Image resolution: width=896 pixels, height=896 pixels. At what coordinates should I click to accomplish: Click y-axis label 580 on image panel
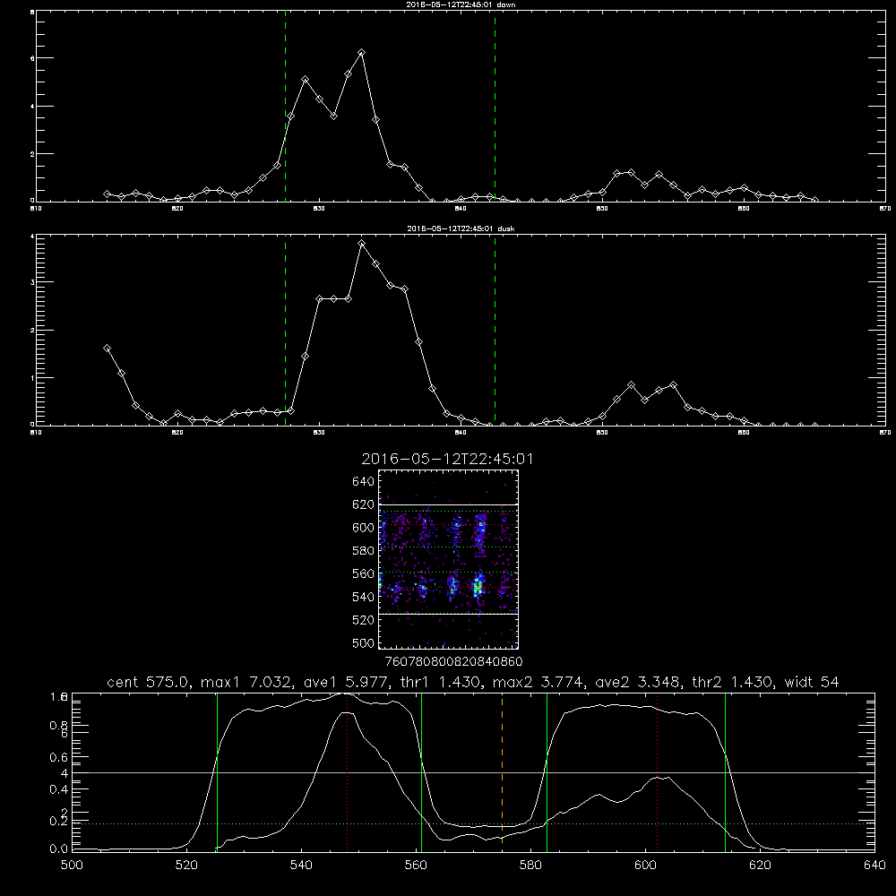click(363, 551)
